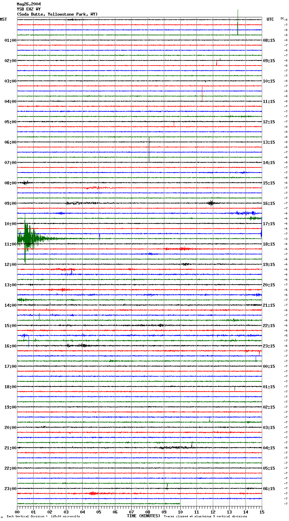This screenshot has width=289, height=521.
Task: Click the 12:15 UTC time label
Action: coord(269,122)
